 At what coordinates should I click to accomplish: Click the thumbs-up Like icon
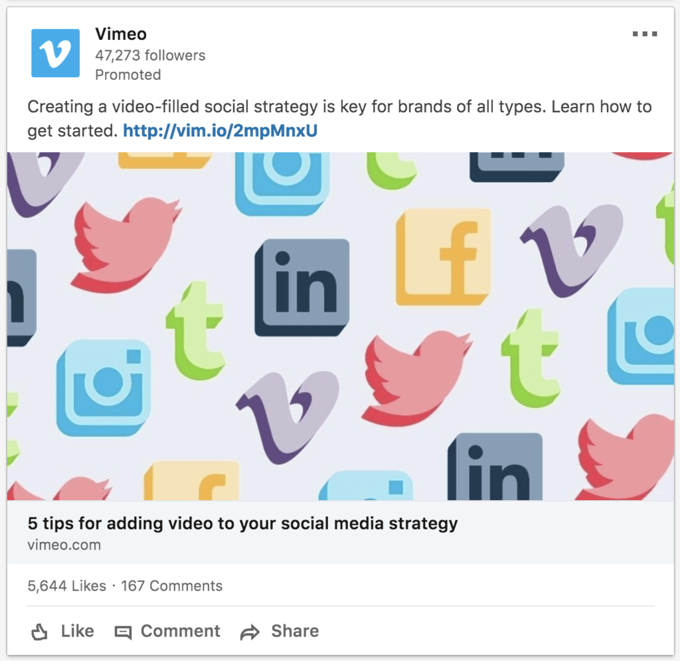point(39,632)
